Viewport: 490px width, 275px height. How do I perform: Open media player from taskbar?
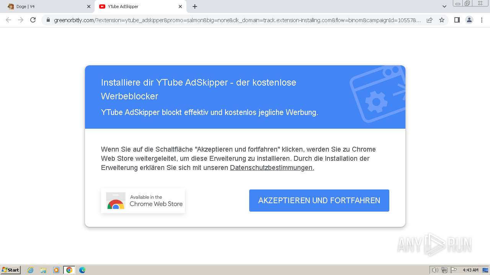point(56,270)
